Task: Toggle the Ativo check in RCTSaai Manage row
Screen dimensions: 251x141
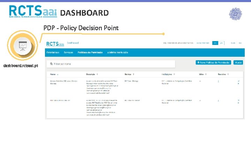Action: pyautogui.click(x=200, y=81)
